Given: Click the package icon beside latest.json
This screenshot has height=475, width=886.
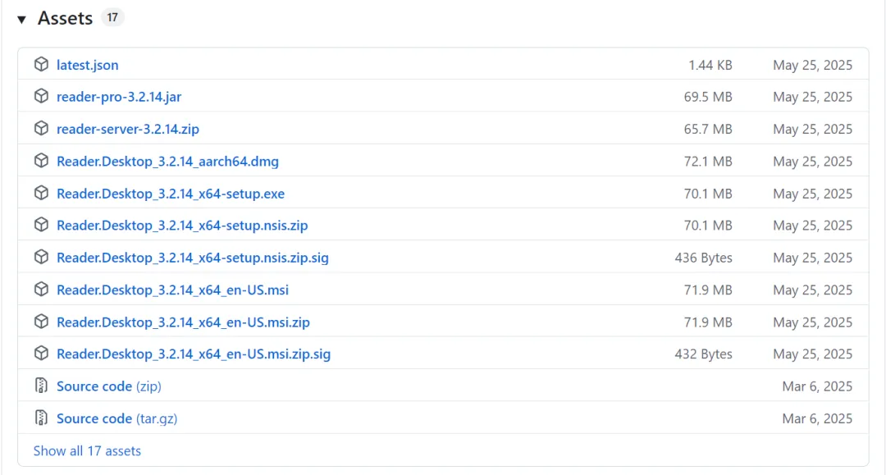Looking at the screenshot, I should pyautogui.click(x=41, y=65).
